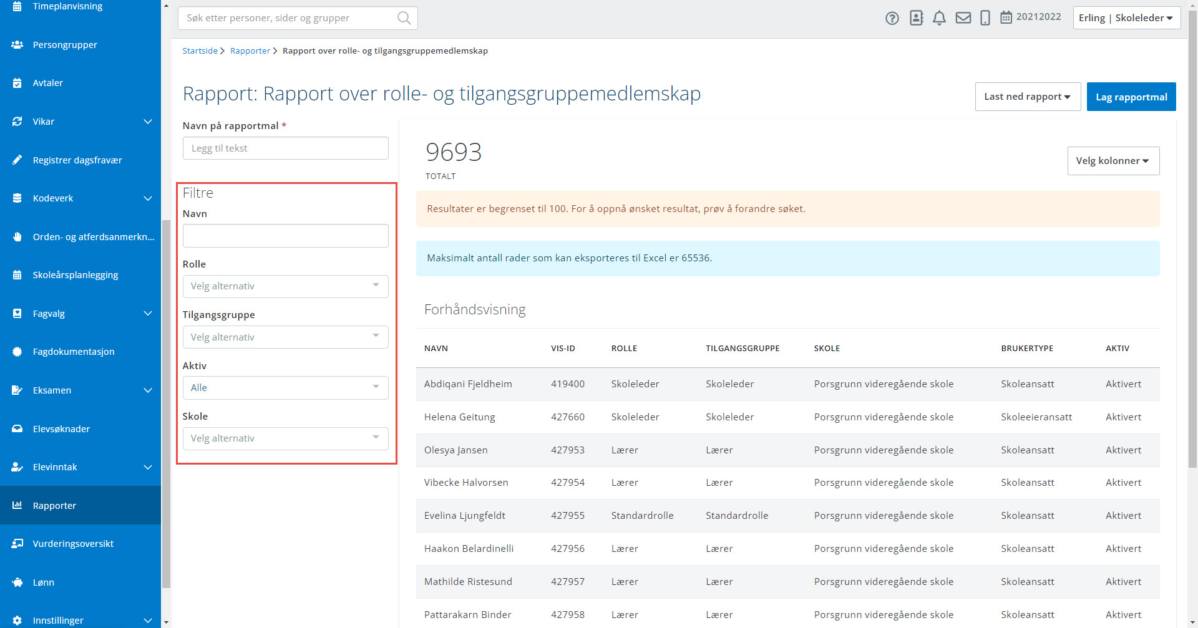Click the Eksamen edit icon
This screenshot has width=1198, height=628.
pos(17,390)
